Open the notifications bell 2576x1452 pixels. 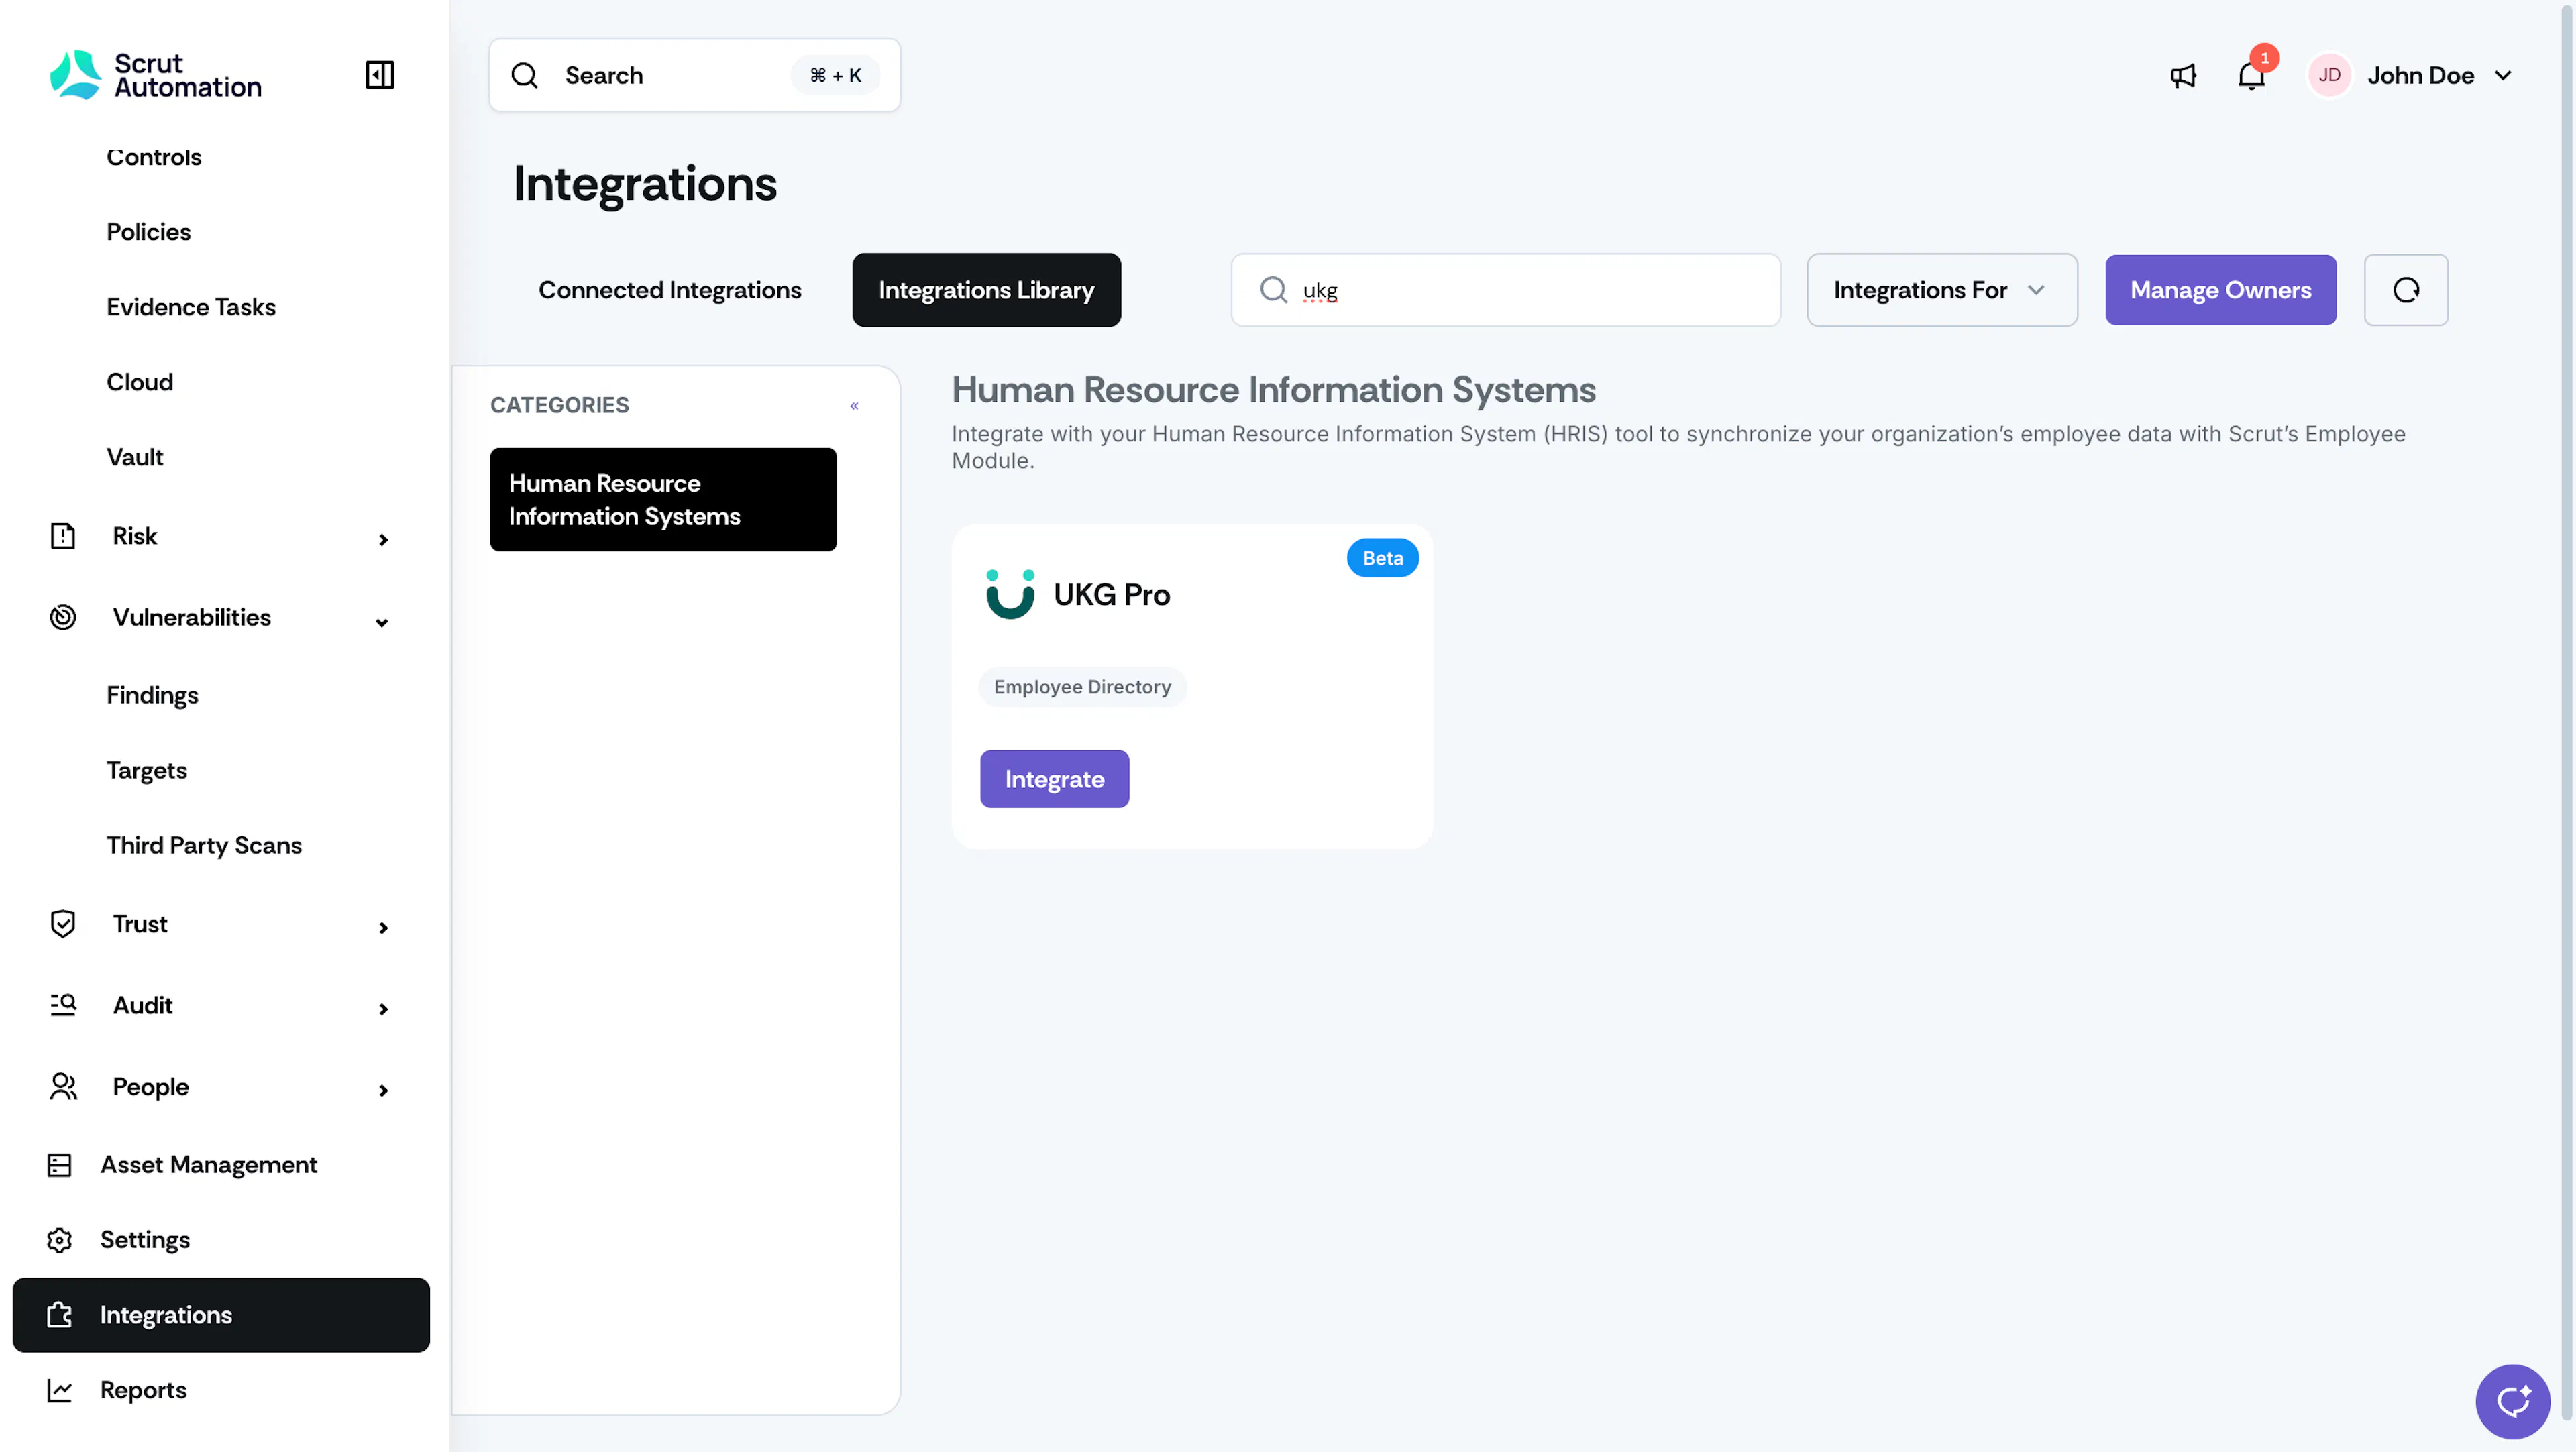(x=2251, y=76)
